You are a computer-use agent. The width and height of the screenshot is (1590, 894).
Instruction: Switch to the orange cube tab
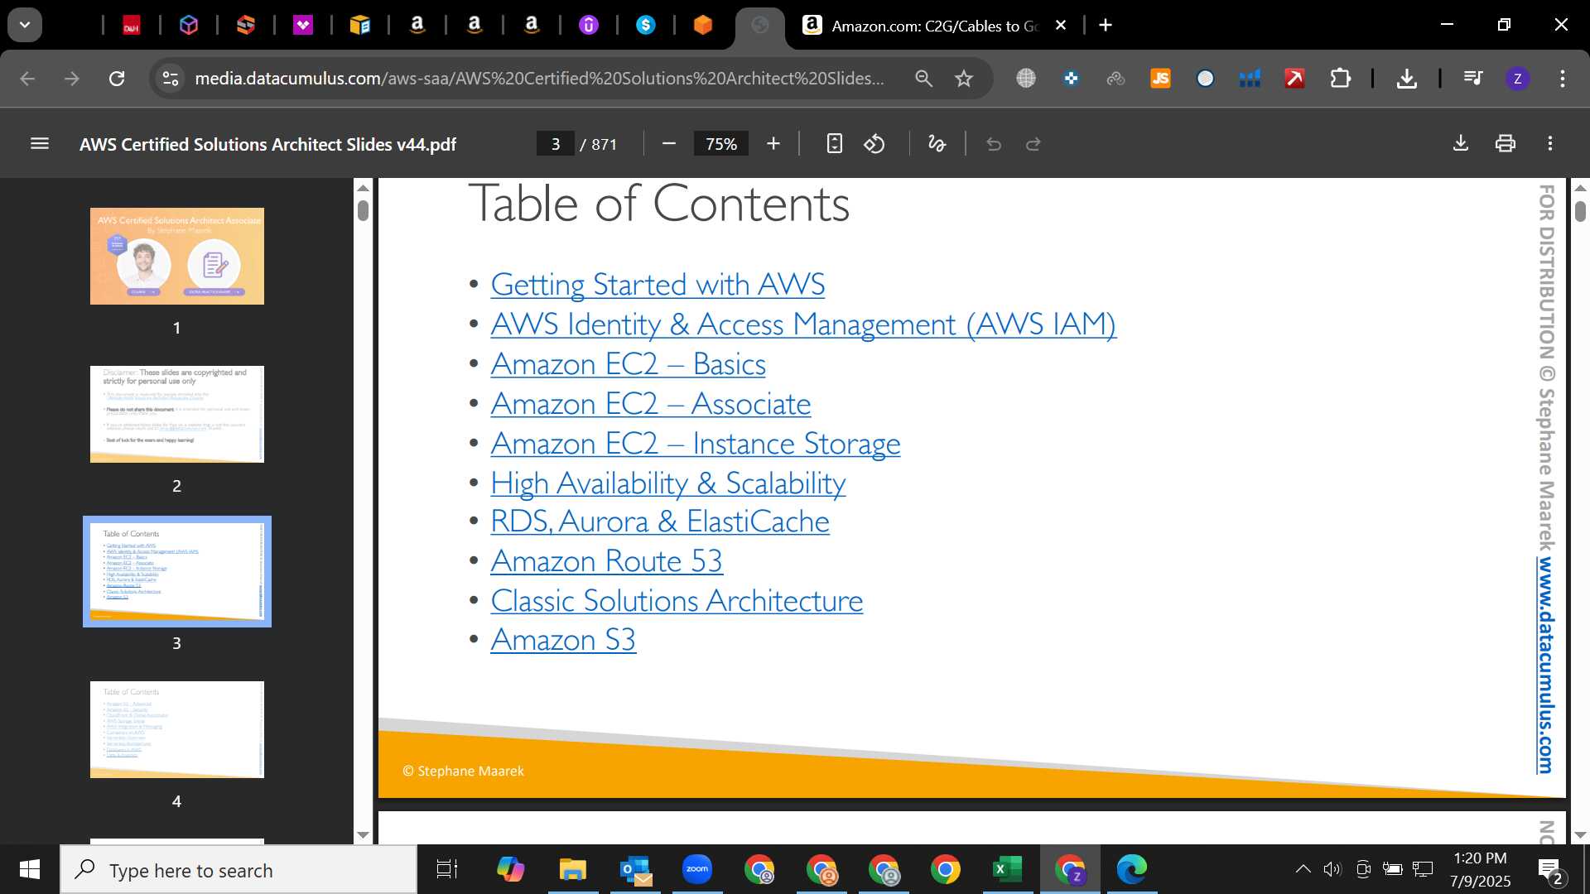703,26
